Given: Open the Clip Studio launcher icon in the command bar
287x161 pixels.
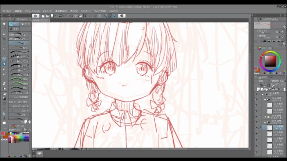Looking at the screenshot, I should click(x=35, y=16).
